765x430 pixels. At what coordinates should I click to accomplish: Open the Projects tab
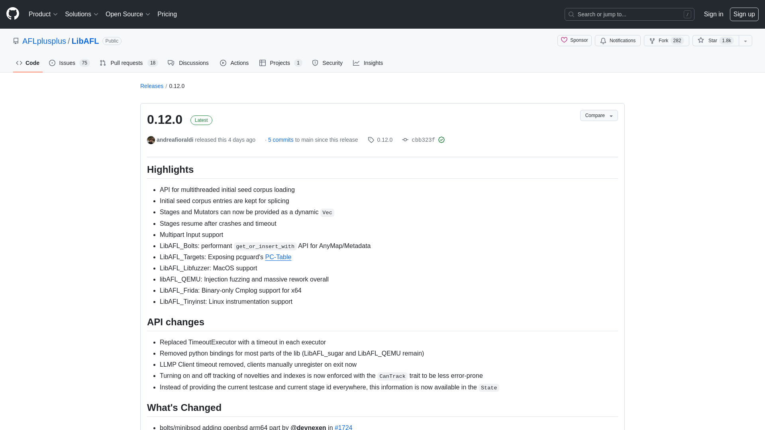pyautogui.click(x=280, y=63)
